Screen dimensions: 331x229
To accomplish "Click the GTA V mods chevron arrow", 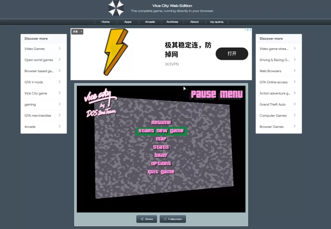I will coord(59,82).
